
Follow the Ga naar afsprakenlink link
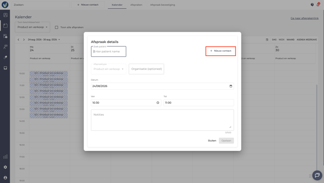(305, 18)
